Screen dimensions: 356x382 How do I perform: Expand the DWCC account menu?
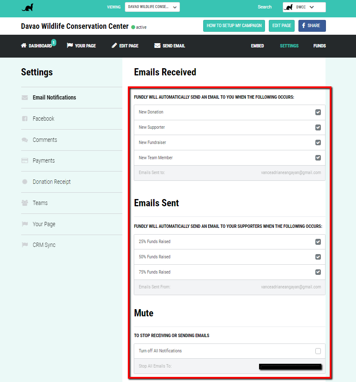click(304, 7)
